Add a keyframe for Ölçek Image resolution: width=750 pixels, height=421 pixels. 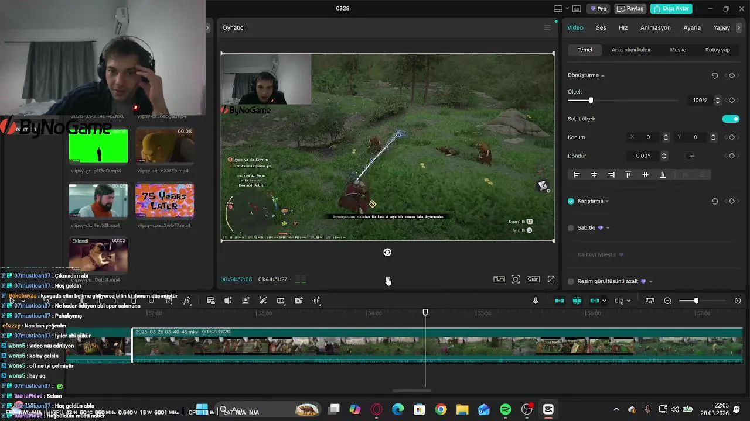[x=731, y=101]
